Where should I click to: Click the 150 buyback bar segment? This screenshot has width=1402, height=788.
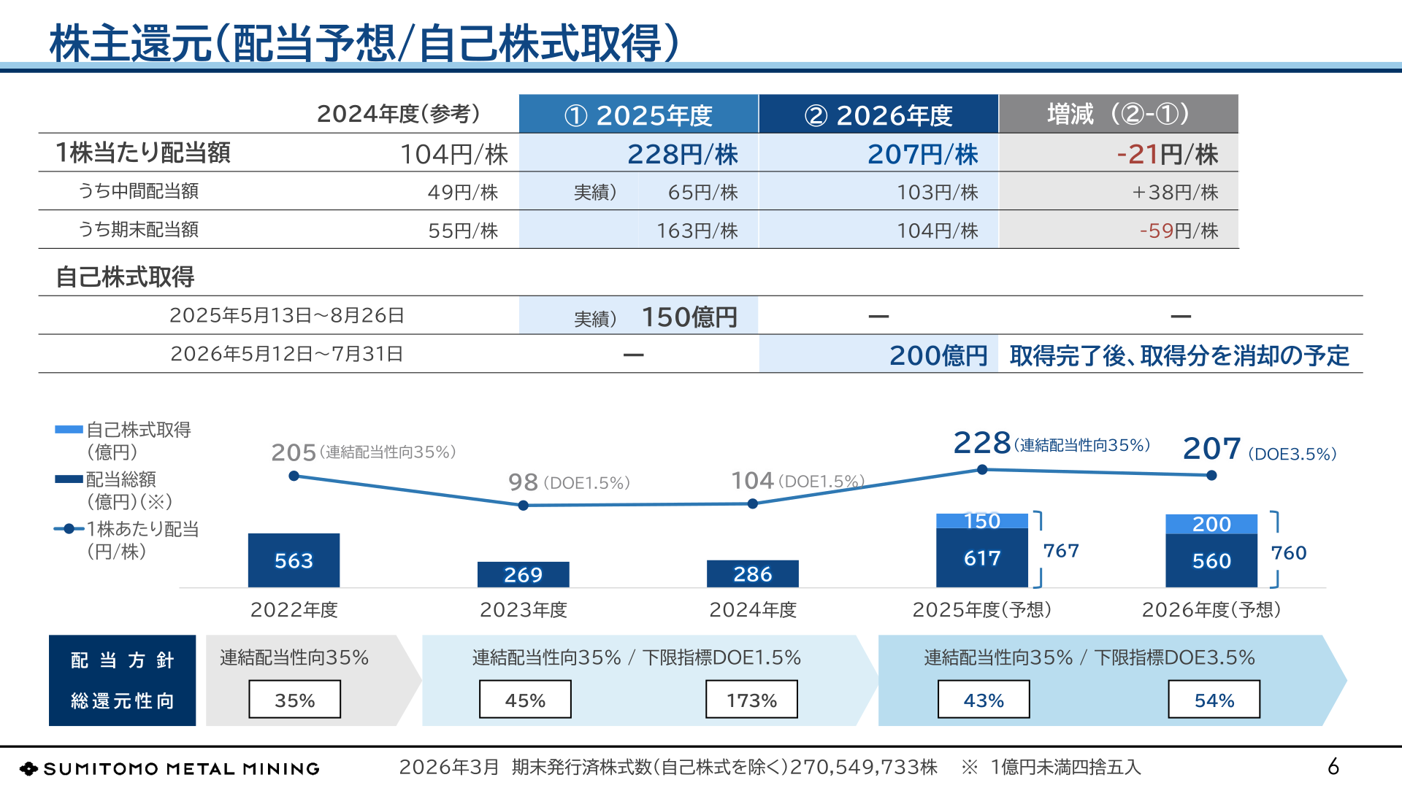982,521
